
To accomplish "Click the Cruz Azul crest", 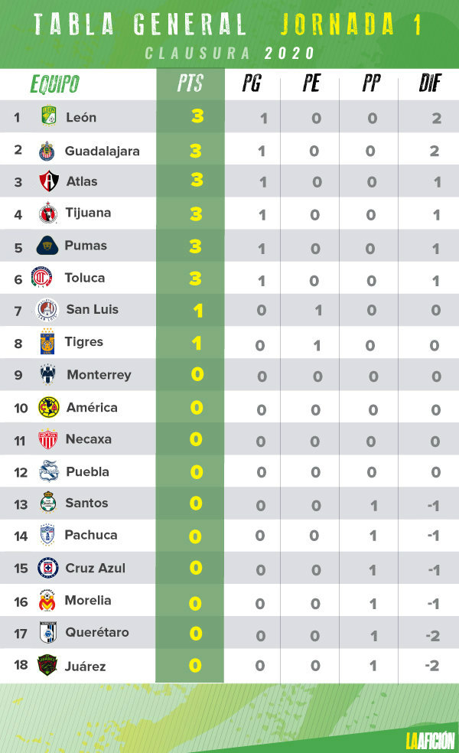I will point(48,568).
